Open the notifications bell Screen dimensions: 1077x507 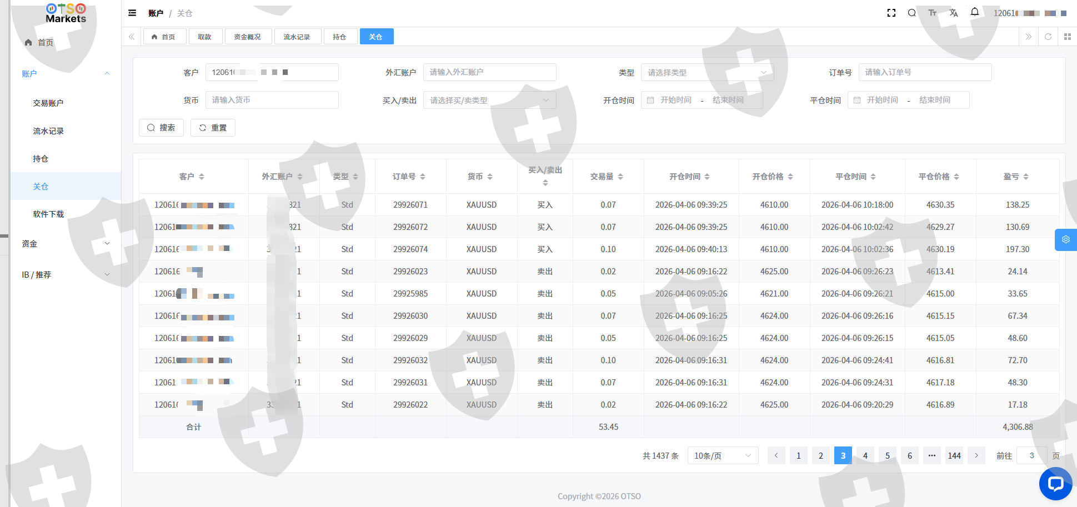pyautogui.click(x=975, y=12)
